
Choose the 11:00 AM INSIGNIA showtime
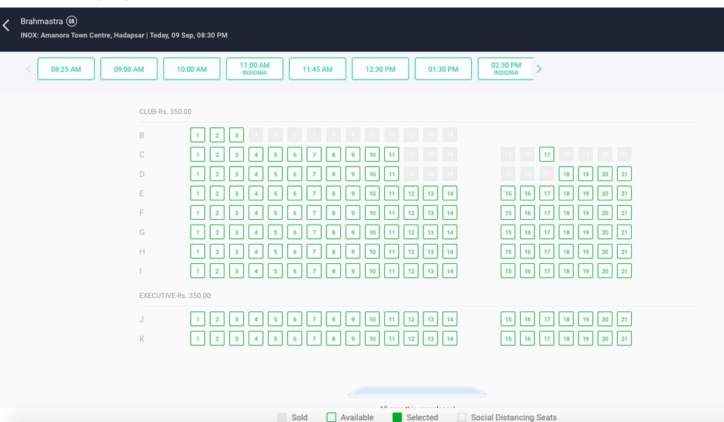coord(255,69)
